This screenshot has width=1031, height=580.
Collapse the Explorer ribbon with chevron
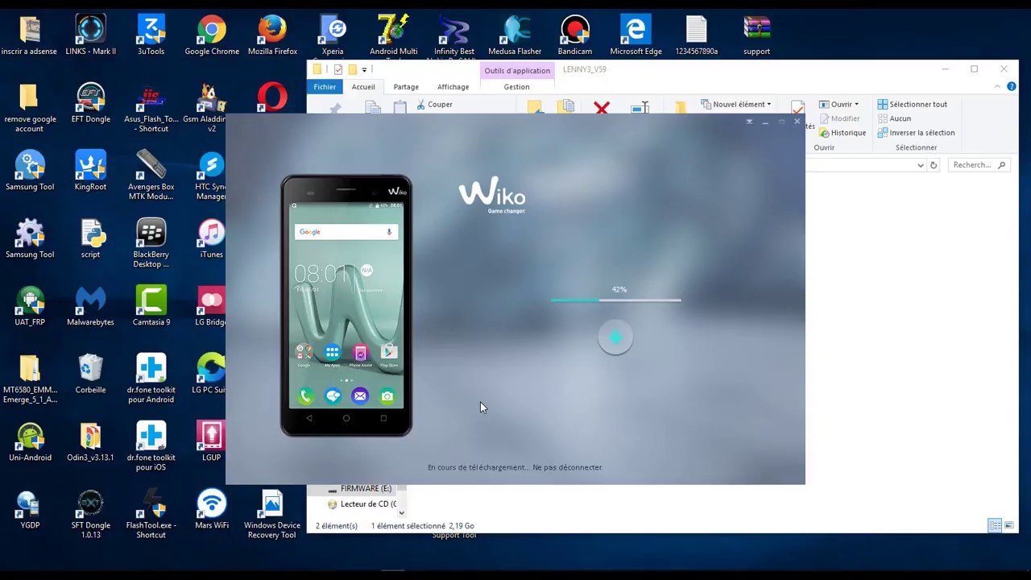pos(997,86)
